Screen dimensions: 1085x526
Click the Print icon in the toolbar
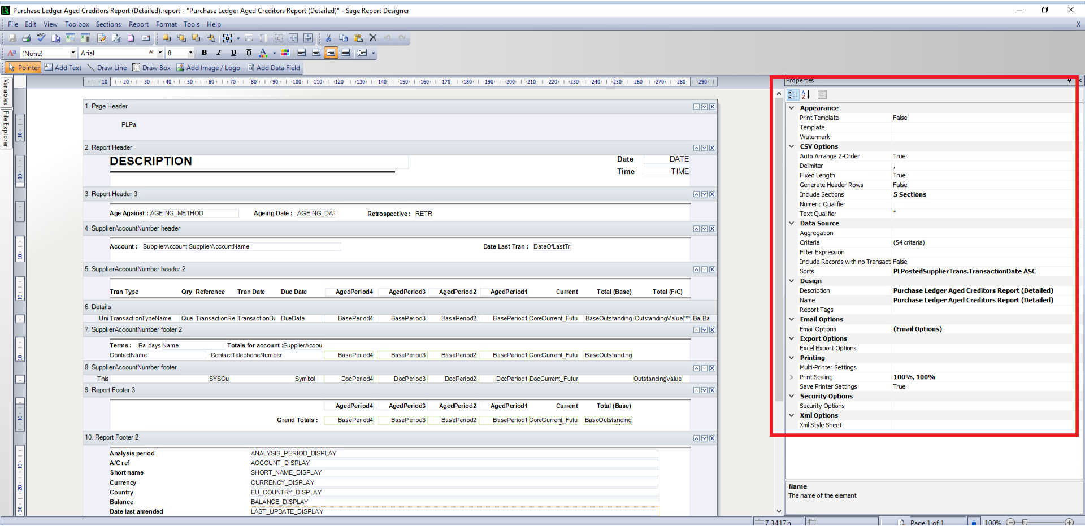point(26,38)
